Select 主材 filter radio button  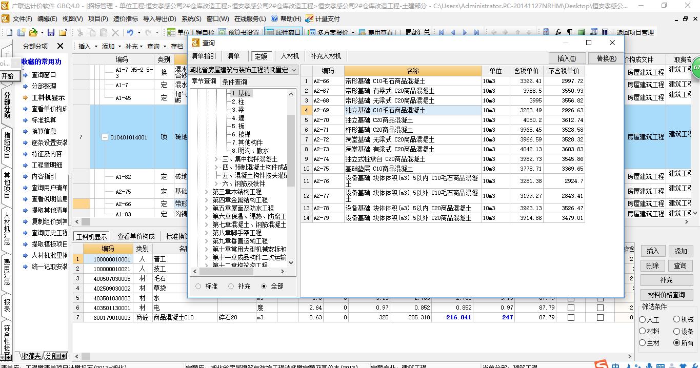(643, 343)
